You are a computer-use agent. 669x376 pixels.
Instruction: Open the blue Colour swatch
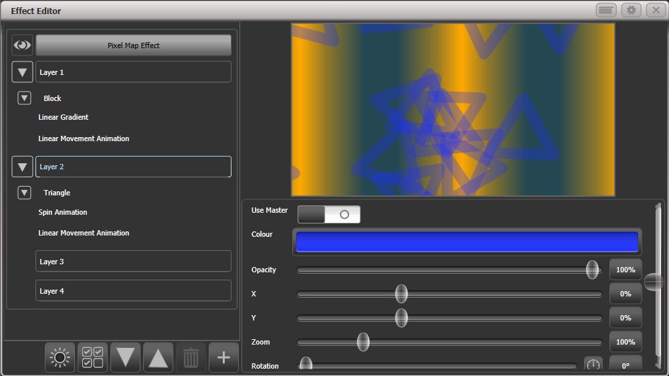pyautogui.click(x=467, y=242)
